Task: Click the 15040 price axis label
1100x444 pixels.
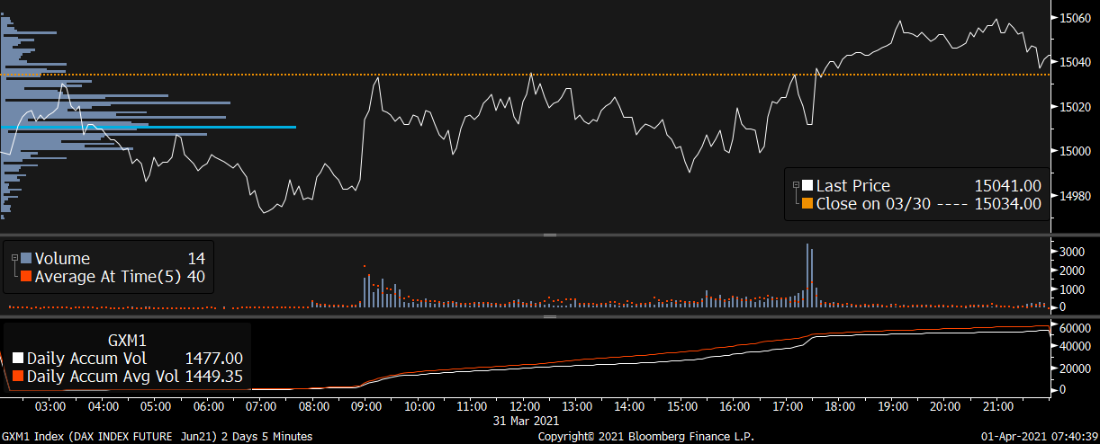Action: point(1076,62)
